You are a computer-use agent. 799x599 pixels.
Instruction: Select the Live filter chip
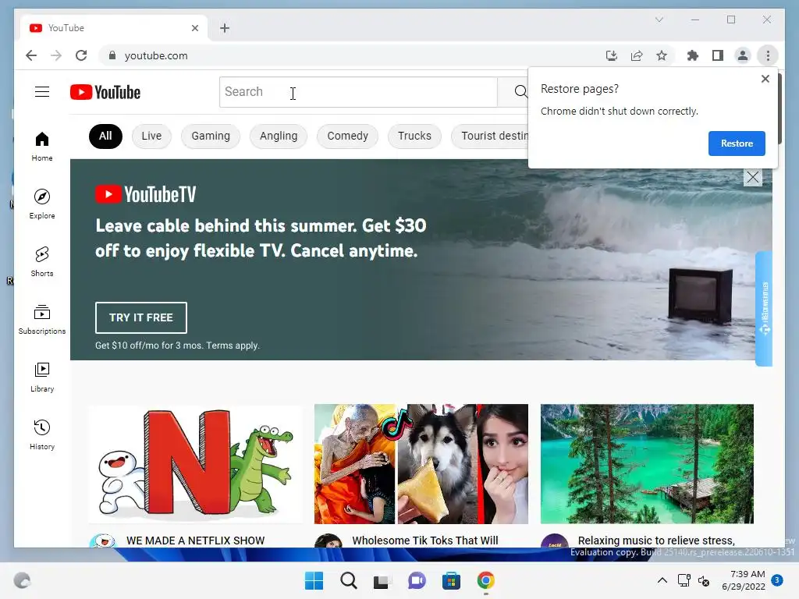[151, 136]
